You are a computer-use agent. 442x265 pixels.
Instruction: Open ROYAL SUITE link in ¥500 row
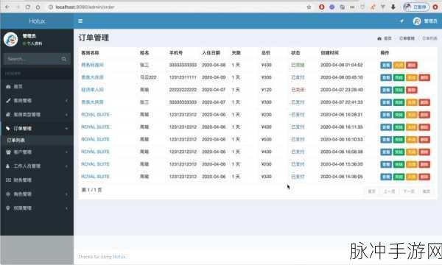coord(95,139)
